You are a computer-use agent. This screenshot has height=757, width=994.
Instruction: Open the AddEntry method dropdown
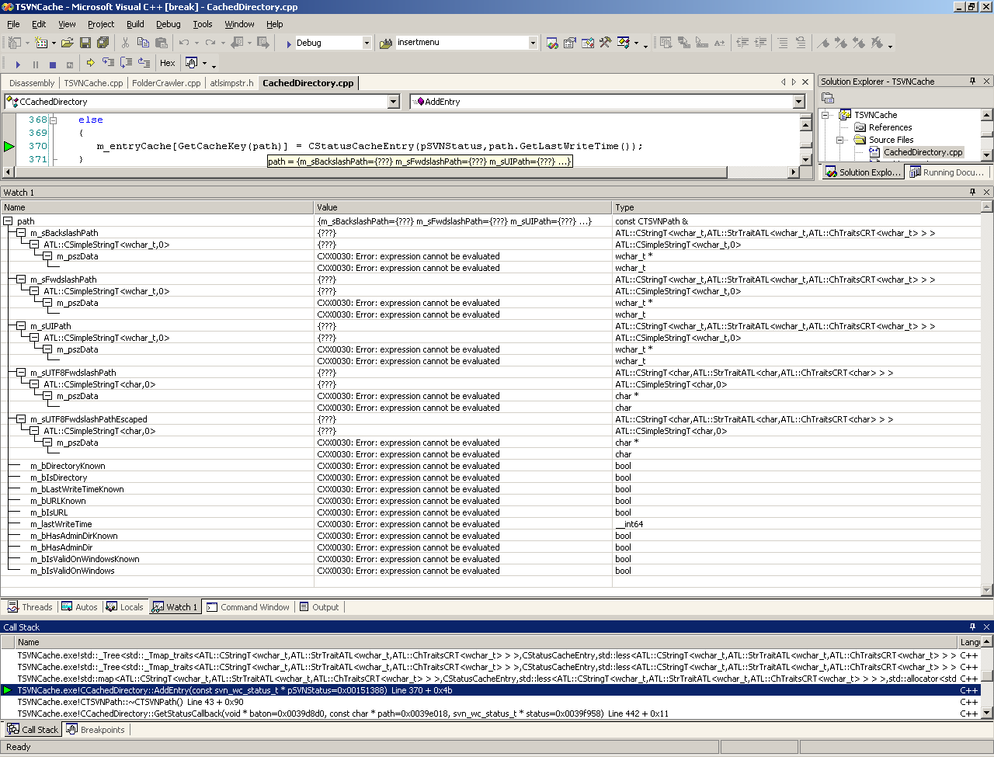coord(799,102)
